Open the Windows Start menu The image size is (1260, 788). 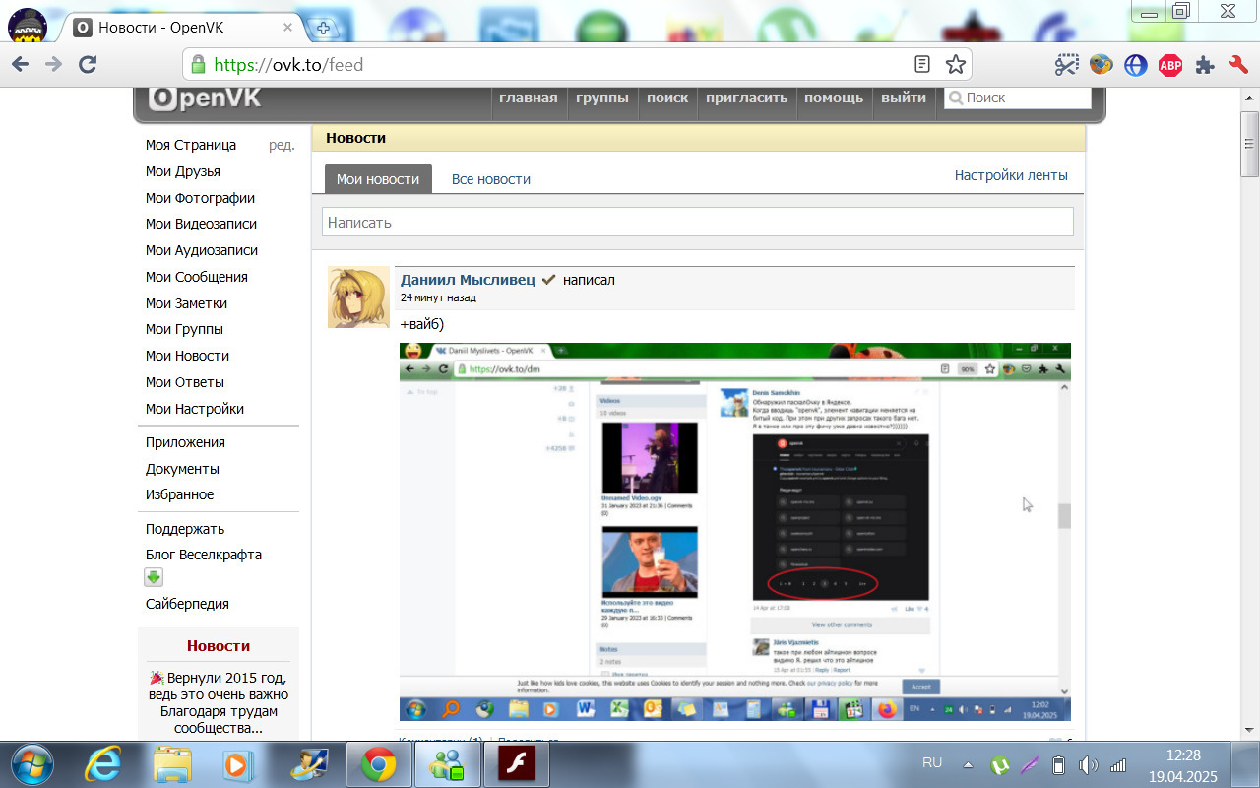pyautogui.click(x=31, y=764)
